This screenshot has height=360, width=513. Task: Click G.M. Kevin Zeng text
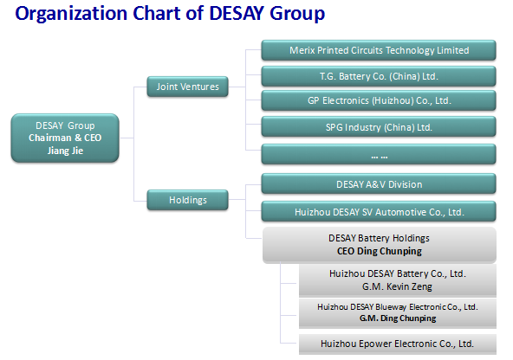click(x=397, y=286)
